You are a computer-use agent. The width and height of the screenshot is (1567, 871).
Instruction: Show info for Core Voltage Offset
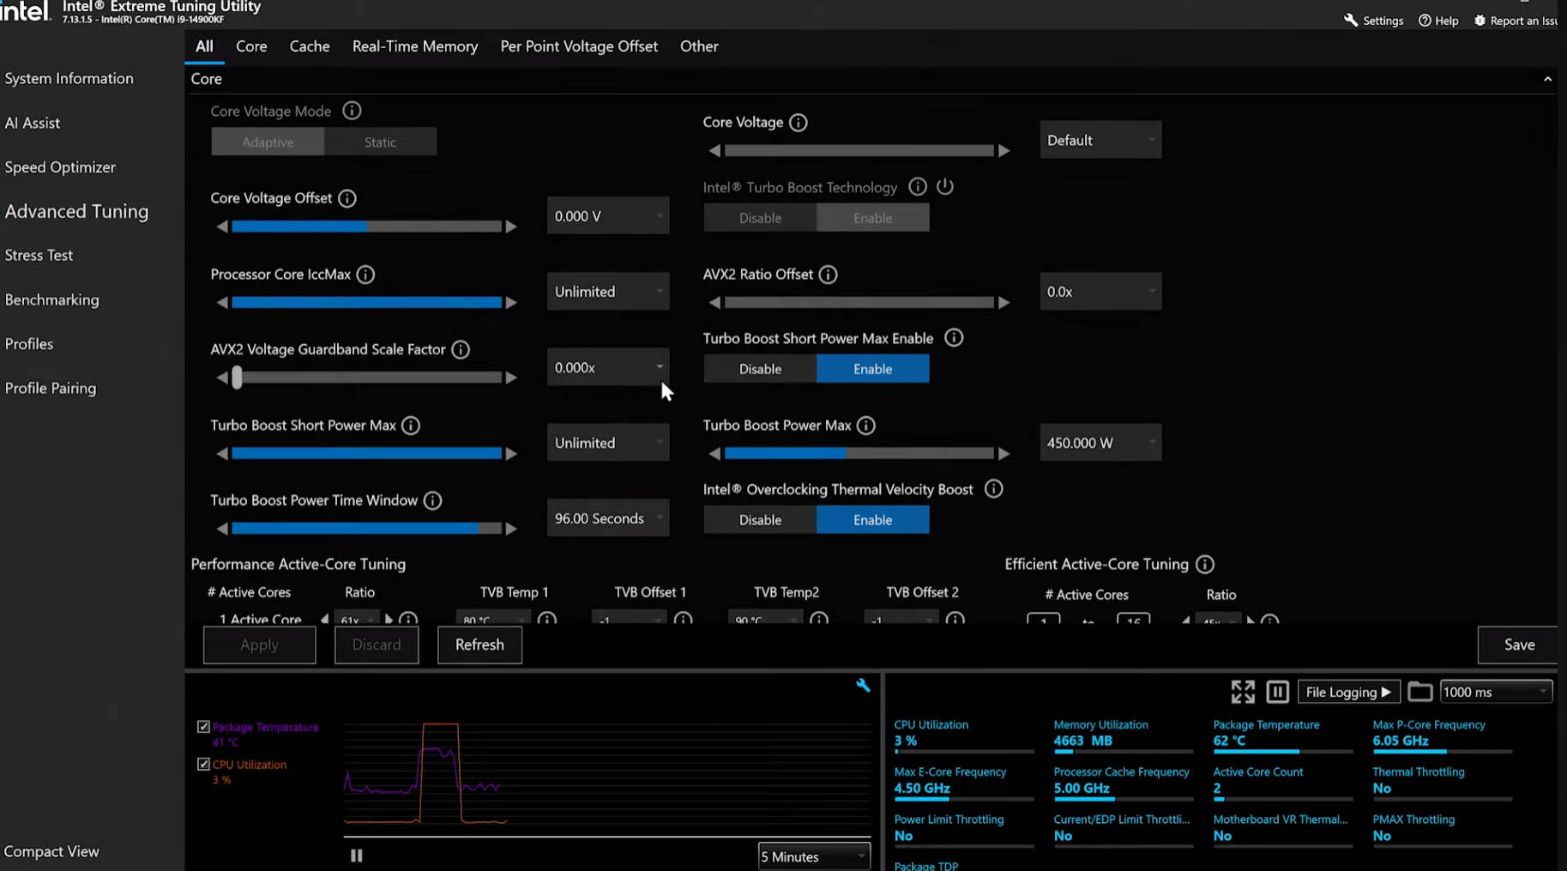(x=347, y=198)
